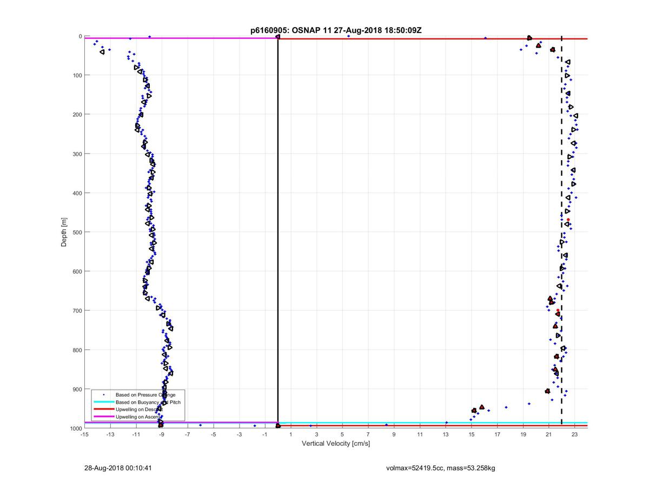Screen dimensions: 649x481
Task: Select the 'Depth [m]' y-axis label
Action: point(64,232)
